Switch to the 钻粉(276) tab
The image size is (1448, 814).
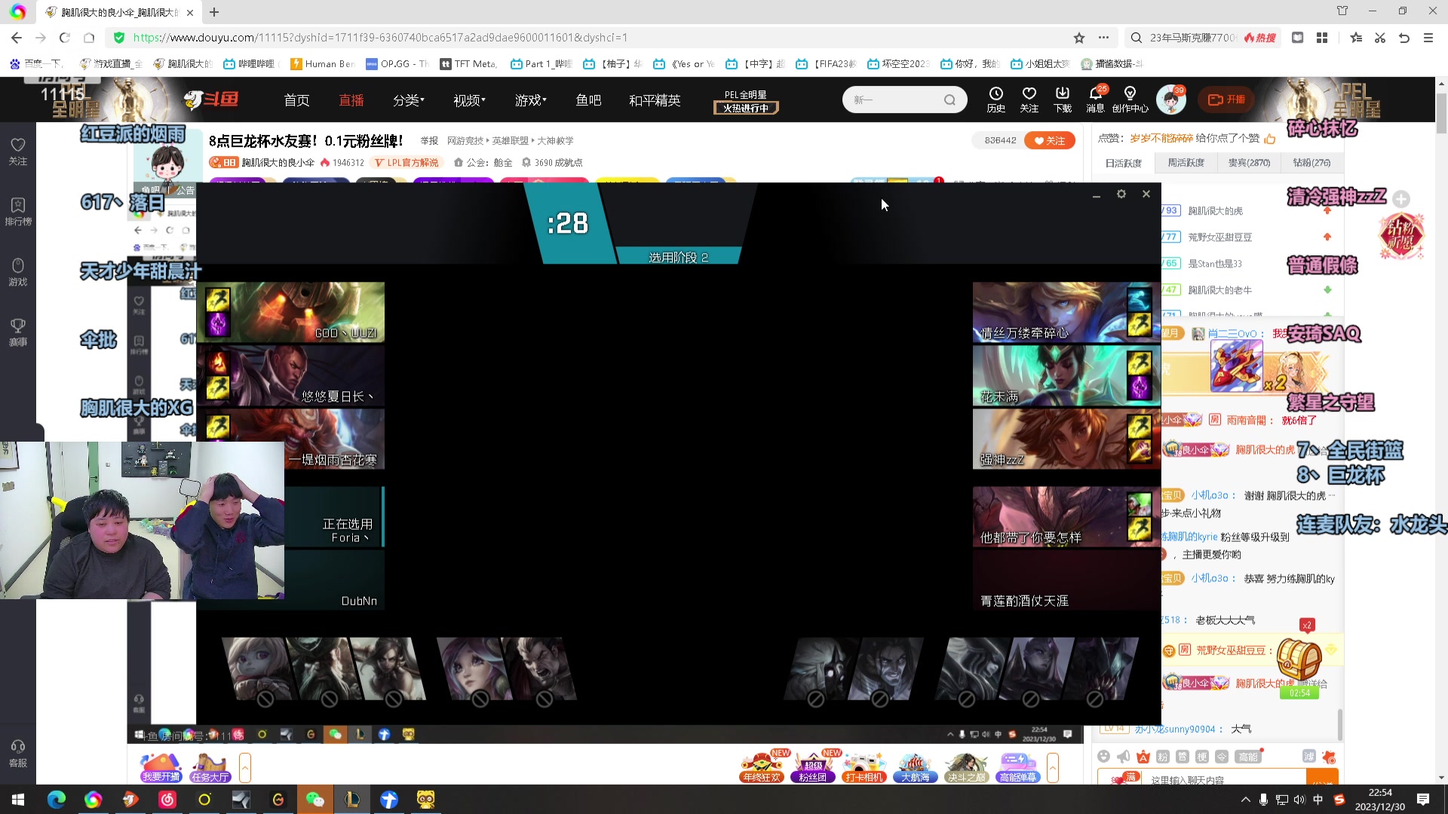pos(1311,163)
